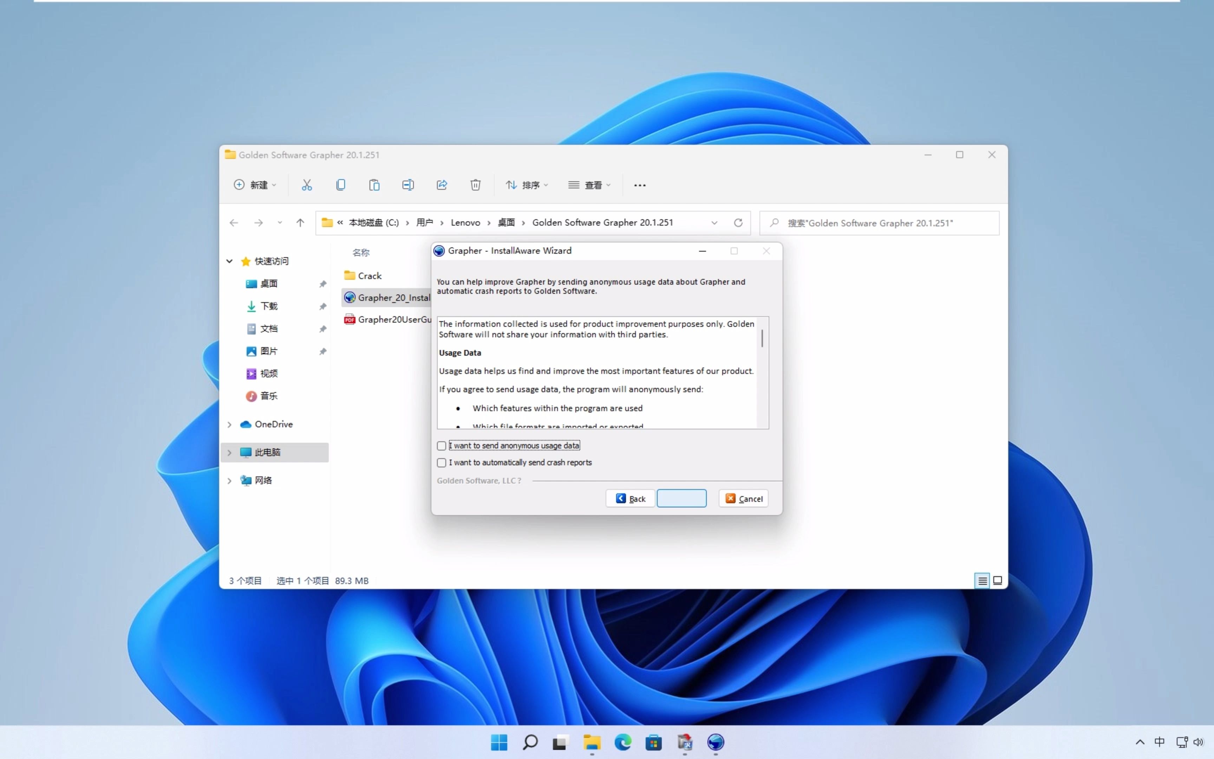Click the wizard text scrollbar thumb
1214x759 pixels.
[762, 338]
